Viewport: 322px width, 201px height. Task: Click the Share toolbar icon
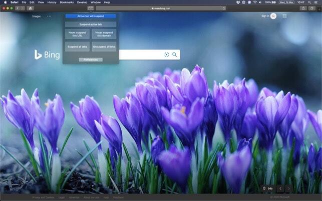pyautogui.click(x=303, y=8)
